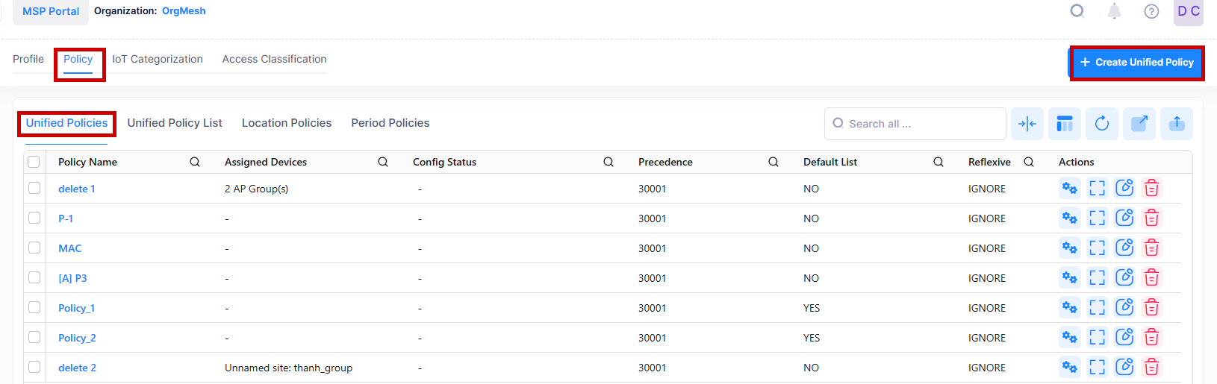
Task: Delete the MAC policy using trash icon
Action: (1151, 248)
